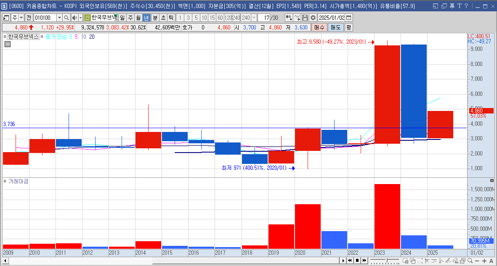Click the add chart region icon at bottom
This screenshot has width=497, height=266.
point(405,261)
